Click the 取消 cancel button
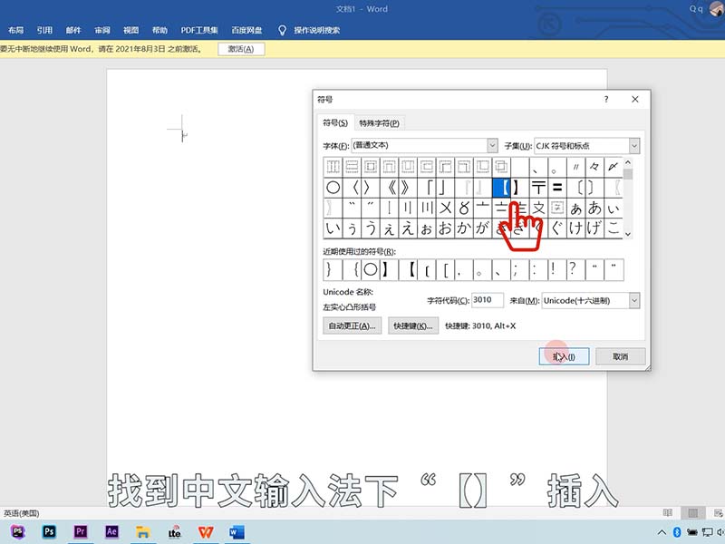This screenshot has height=544, width=725. 621,356
